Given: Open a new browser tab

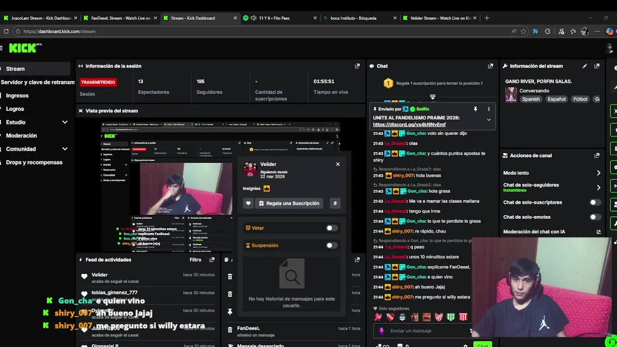Looking at the screenshot, I should click(x=487, y=18).
